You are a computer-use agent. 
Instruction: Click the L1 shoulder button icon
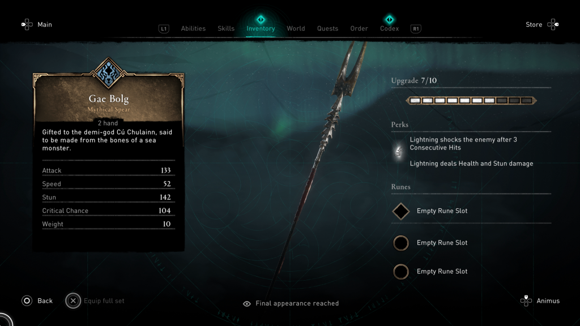tap(164, 29)
